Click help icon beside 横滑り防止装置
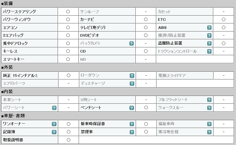The image size is (236, 145). point(209,36)
